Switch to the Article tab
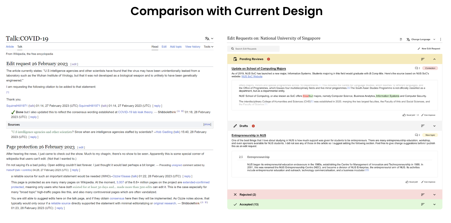Viewport: 451px width, 223px height. click(10, 47)
